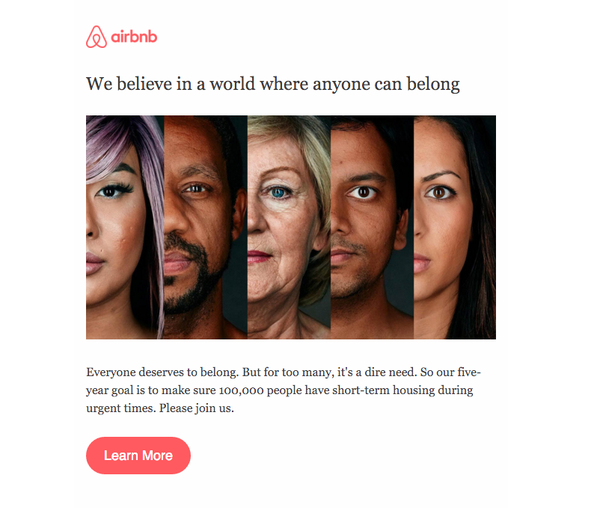Click the purple-haired woman's eye with lashes
Screen dimensions: 597x508
113,190
